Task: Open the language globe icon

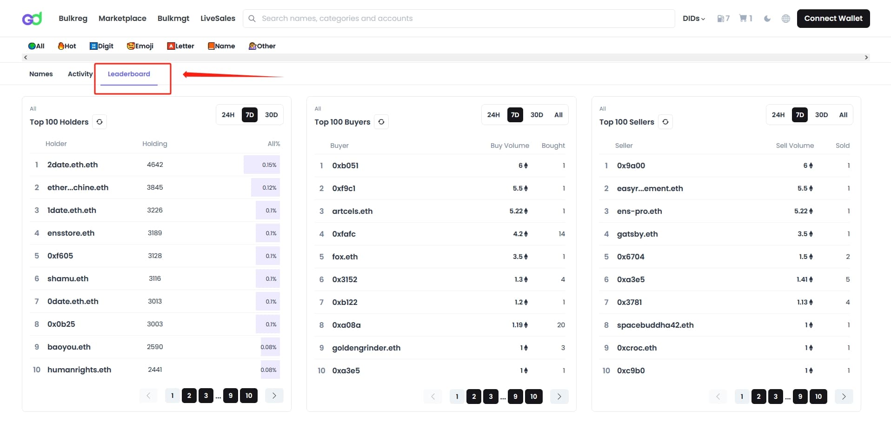Action: pos(786,19)
